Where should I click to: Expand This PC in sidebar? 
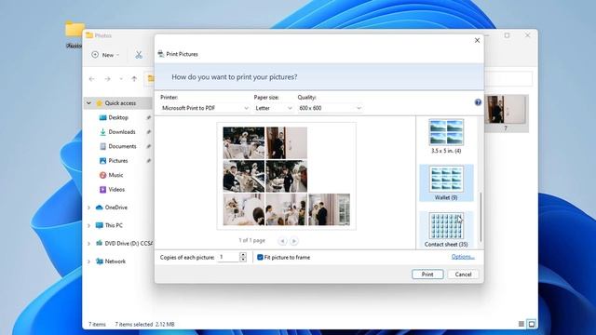(88, 225)
